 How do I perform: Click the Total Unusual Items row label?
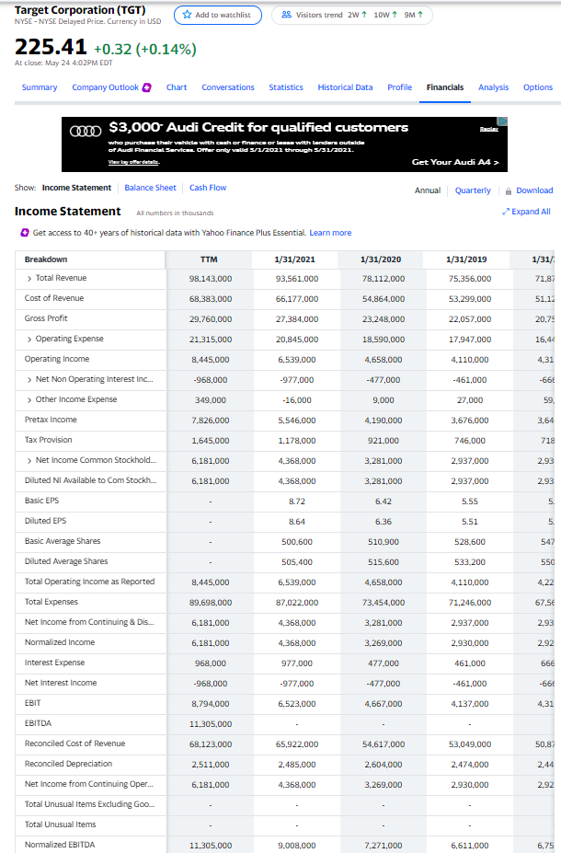tap(60, 824)
